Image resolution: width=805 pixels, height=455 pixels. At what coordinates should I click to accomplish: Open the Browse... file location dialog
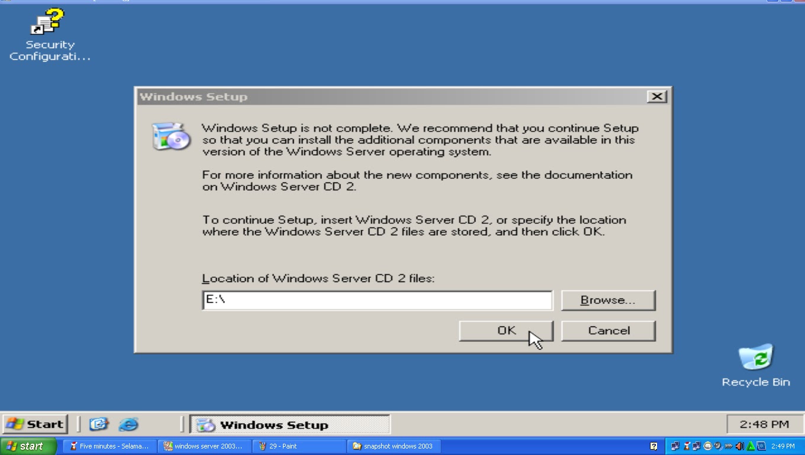pyautogui.click(x=608, y=300)
